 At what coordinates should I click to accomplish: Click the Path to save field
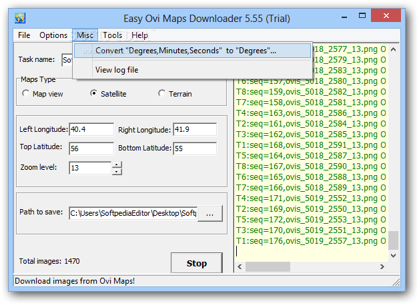(x=133, y=213)
